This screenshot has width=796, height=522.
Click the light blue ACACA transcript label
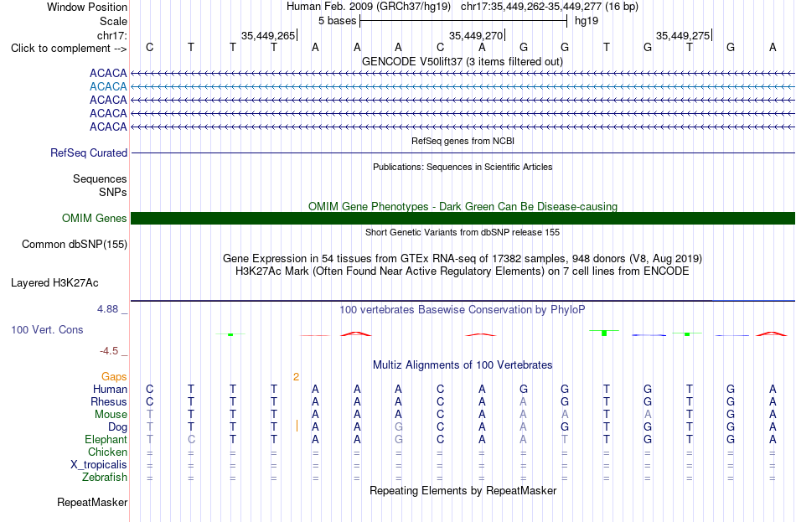(107, 87)
